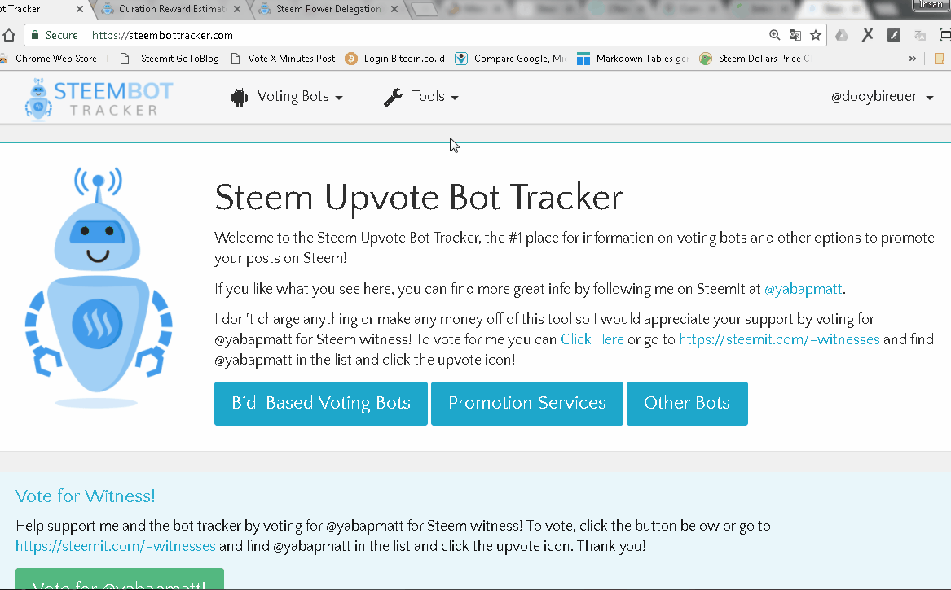Open Markdown Tables generator bookmark
Viewport: 951px width, 590px height.
point(632,59)
